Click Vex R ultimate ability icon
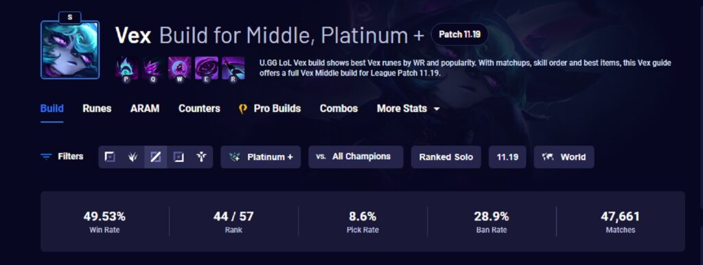 (233, 68)
